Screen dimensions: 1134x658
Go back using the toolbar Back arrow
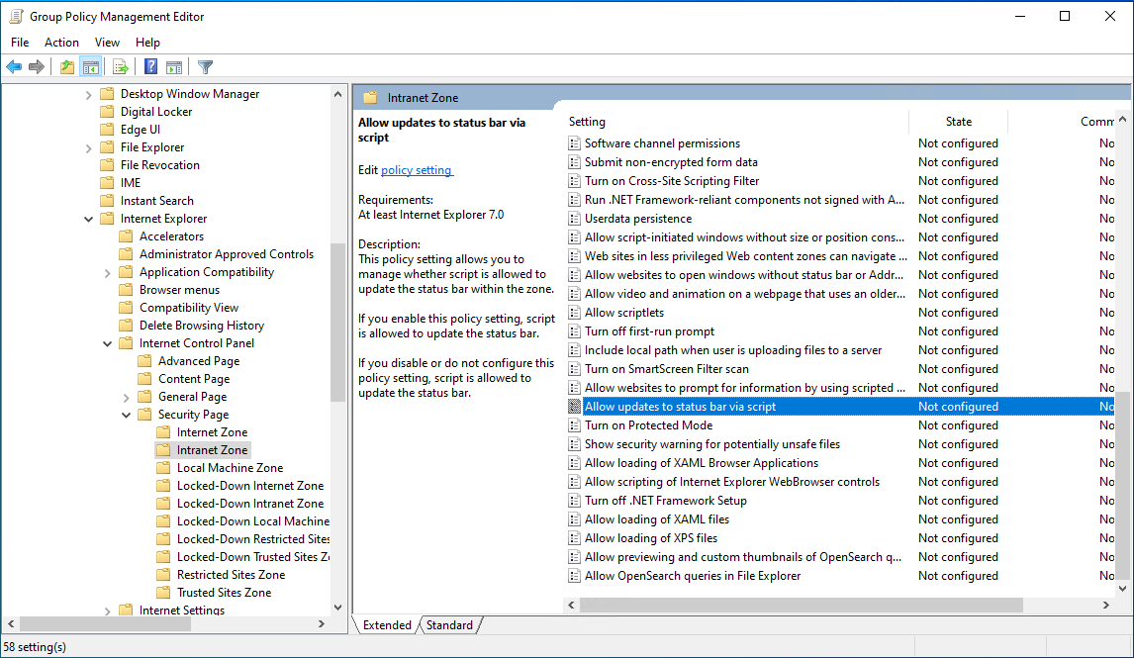point(14,67)
